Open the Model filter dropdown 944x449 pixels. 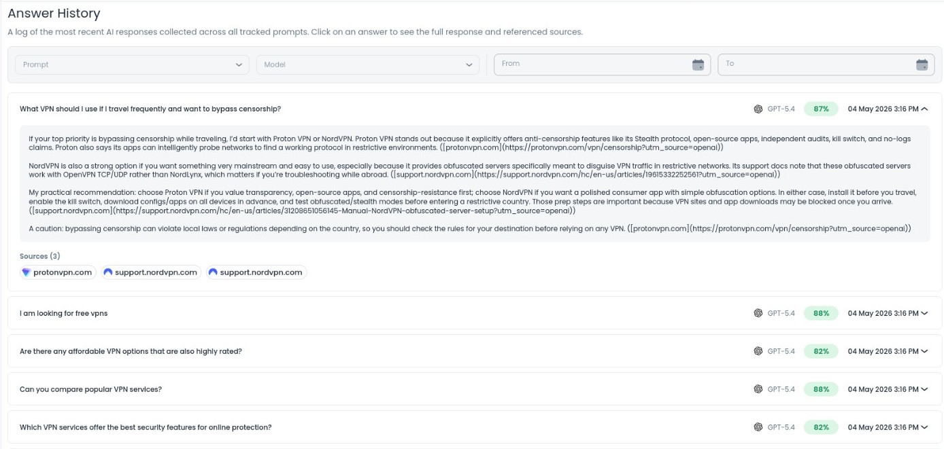[367, 65]
